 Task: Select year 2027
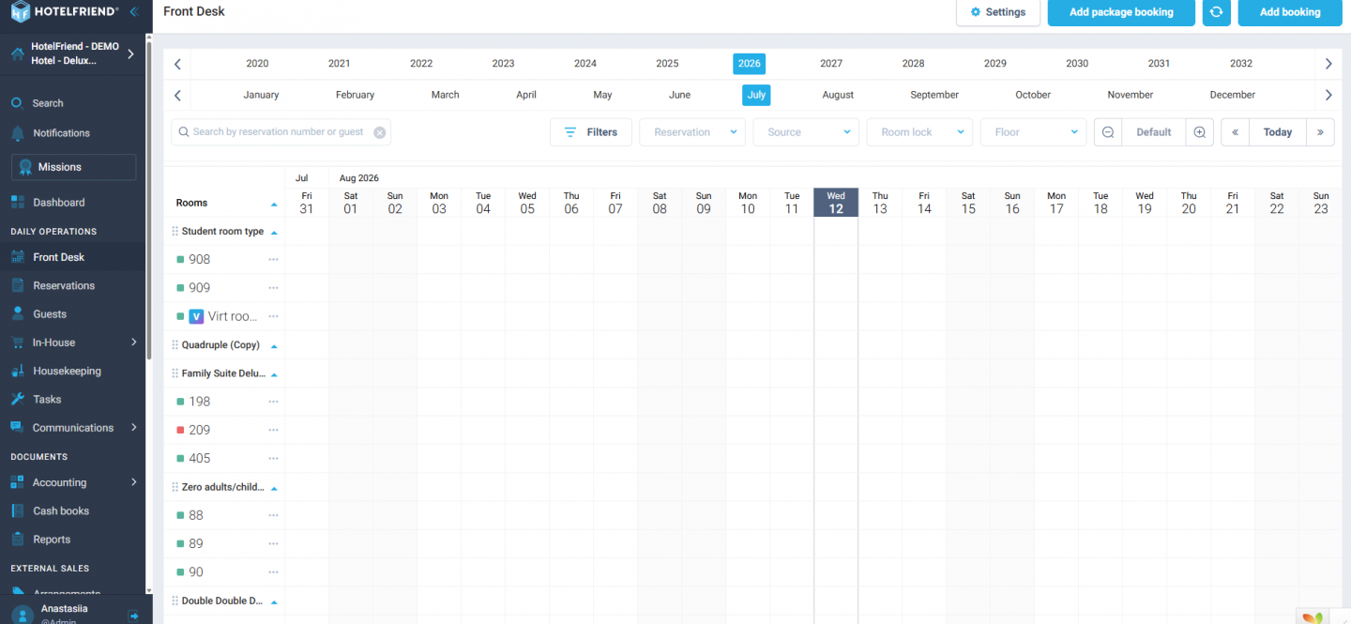[831, 64]
